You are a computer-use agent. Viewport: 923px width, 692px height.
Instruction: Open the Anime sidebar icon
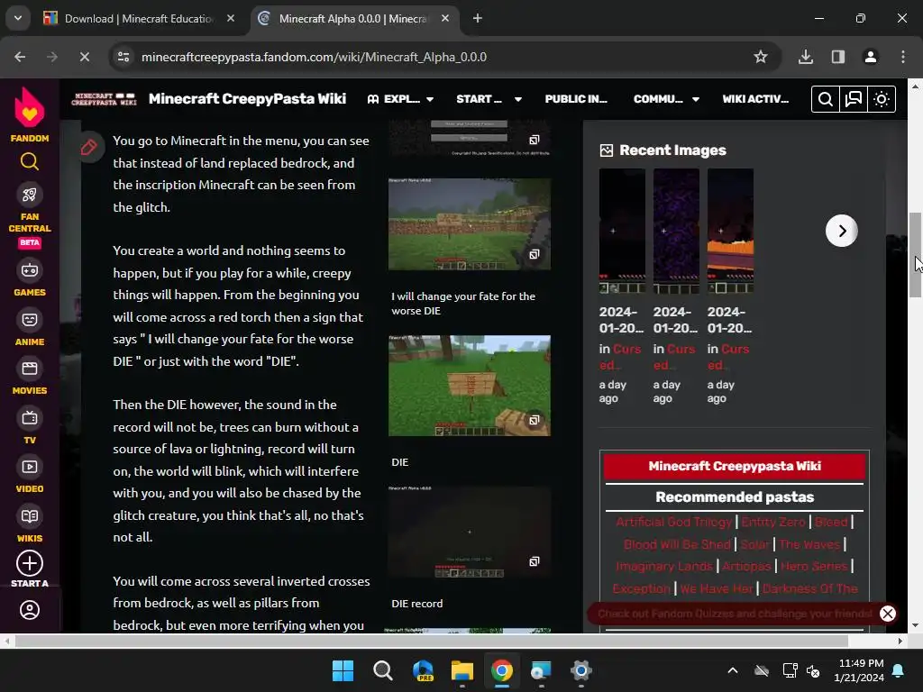click(x=30, y=320)
